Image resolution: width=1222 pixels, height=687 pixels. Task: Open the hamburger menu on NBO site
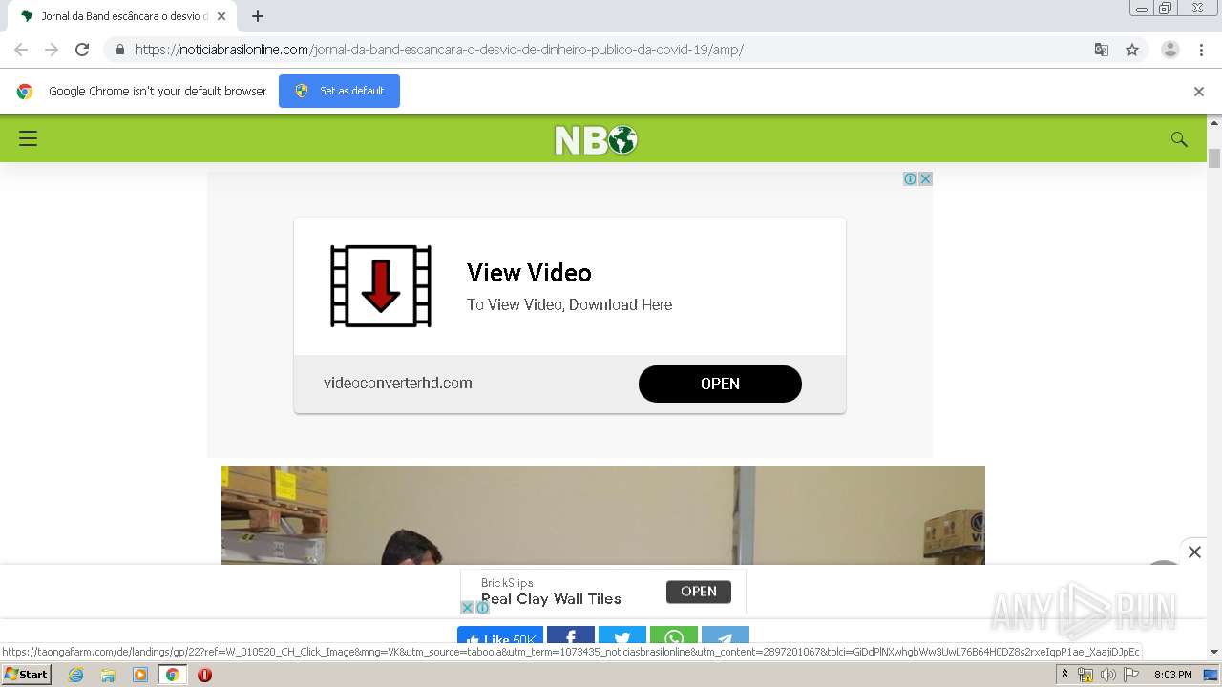click(x=28, y=138)
